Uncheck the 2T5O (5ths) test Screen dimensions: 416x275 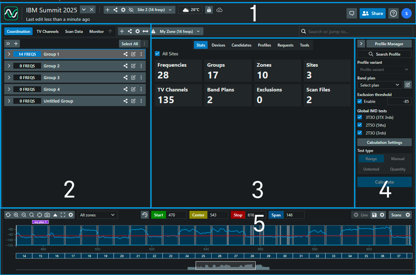click(x=360, y=125)
